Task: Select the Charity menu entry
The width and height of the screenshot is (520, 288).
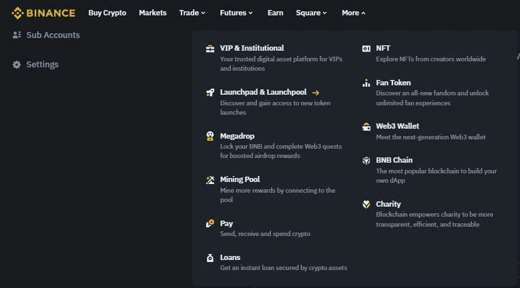Action: tap(388, 204)
